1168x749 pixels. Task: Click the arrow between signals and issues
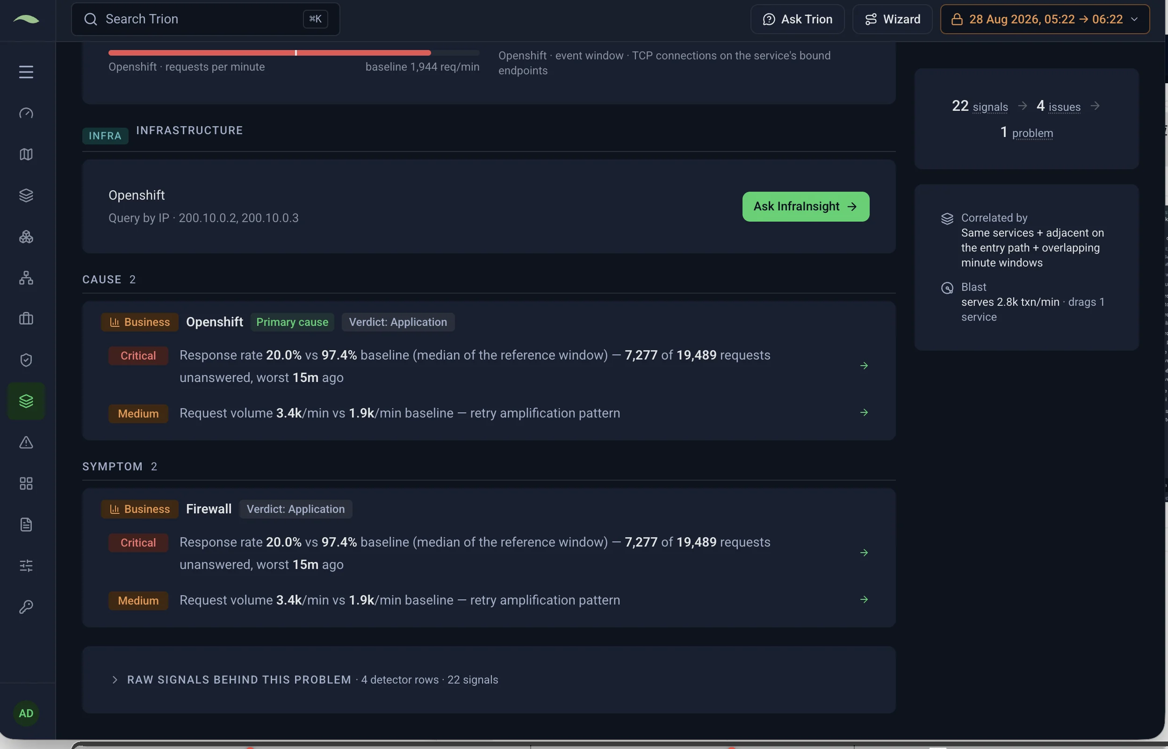pos(1023,106)
